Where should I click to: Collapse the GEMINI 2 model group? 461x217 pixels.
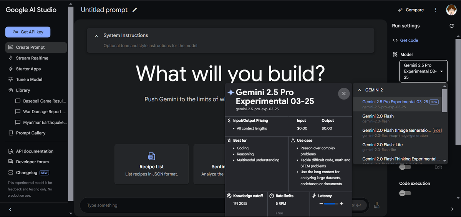pos(360,90)
